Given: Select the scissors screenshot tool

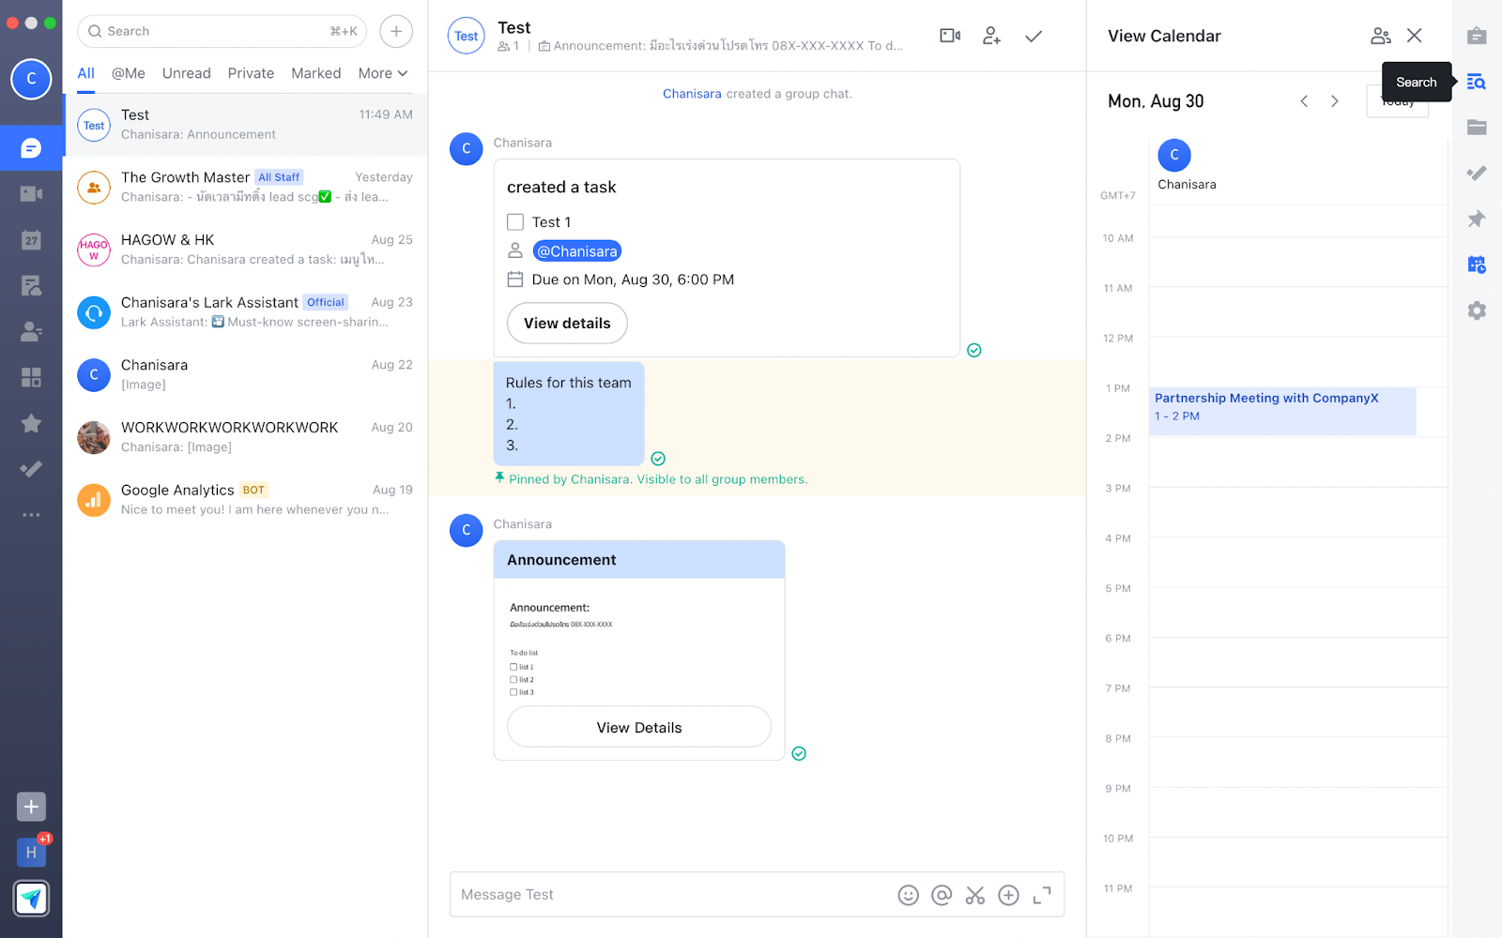Looking at the screenshot, I should [975, 895].
